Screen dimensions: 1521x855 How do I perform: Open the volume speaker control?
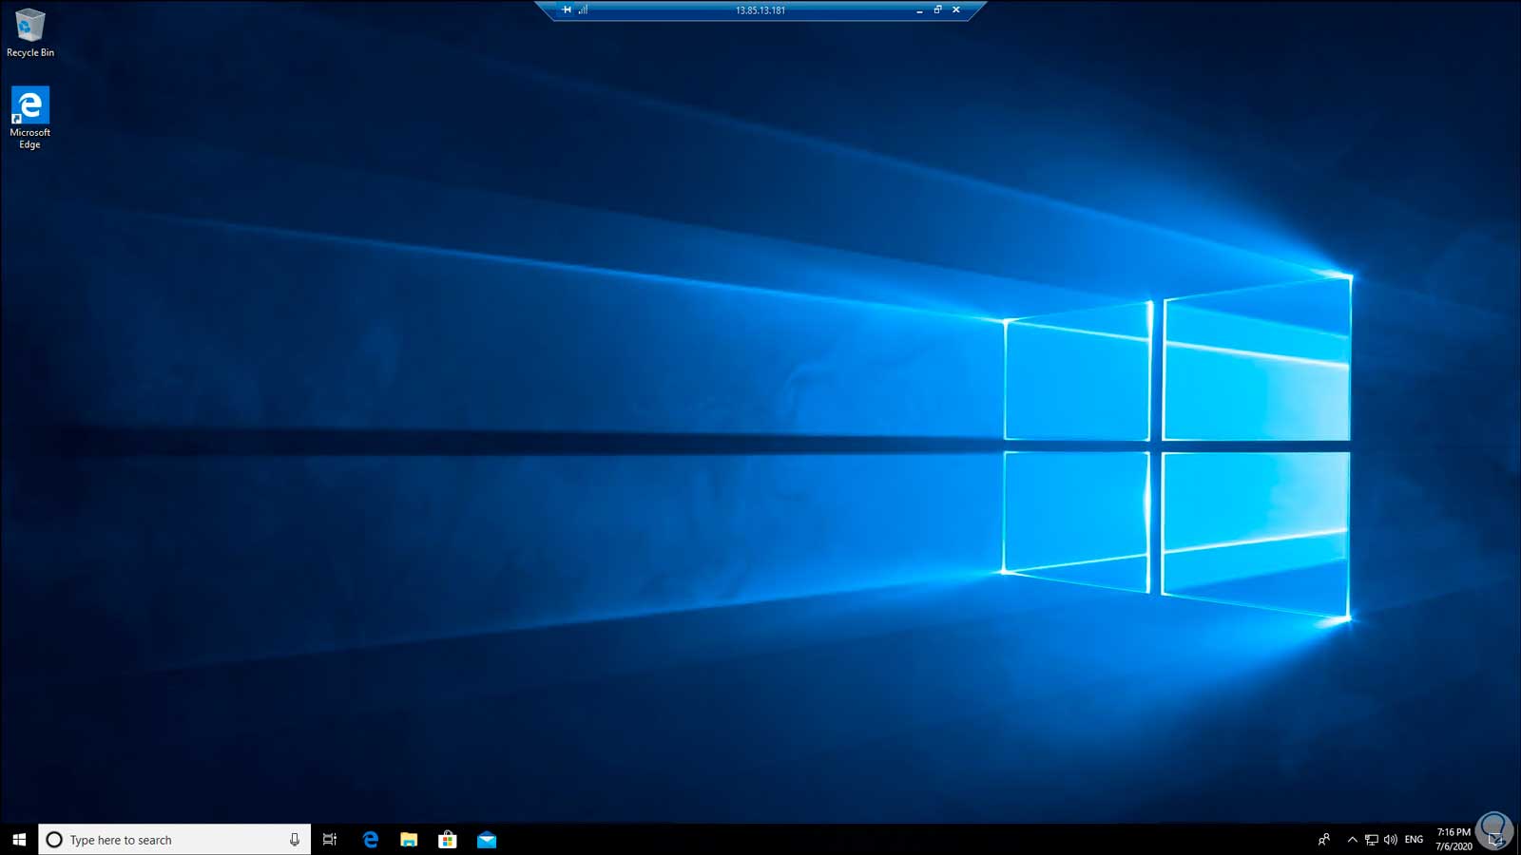tap(1391, 840)
